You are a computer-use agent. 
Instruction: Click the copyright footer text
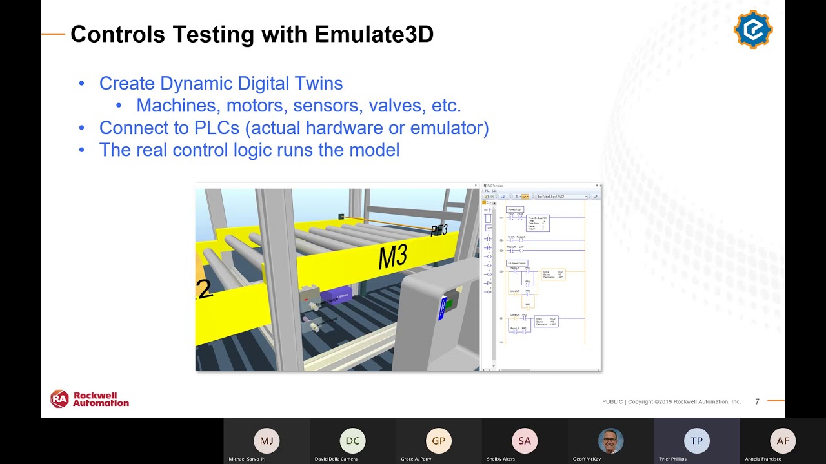(671, 401)
